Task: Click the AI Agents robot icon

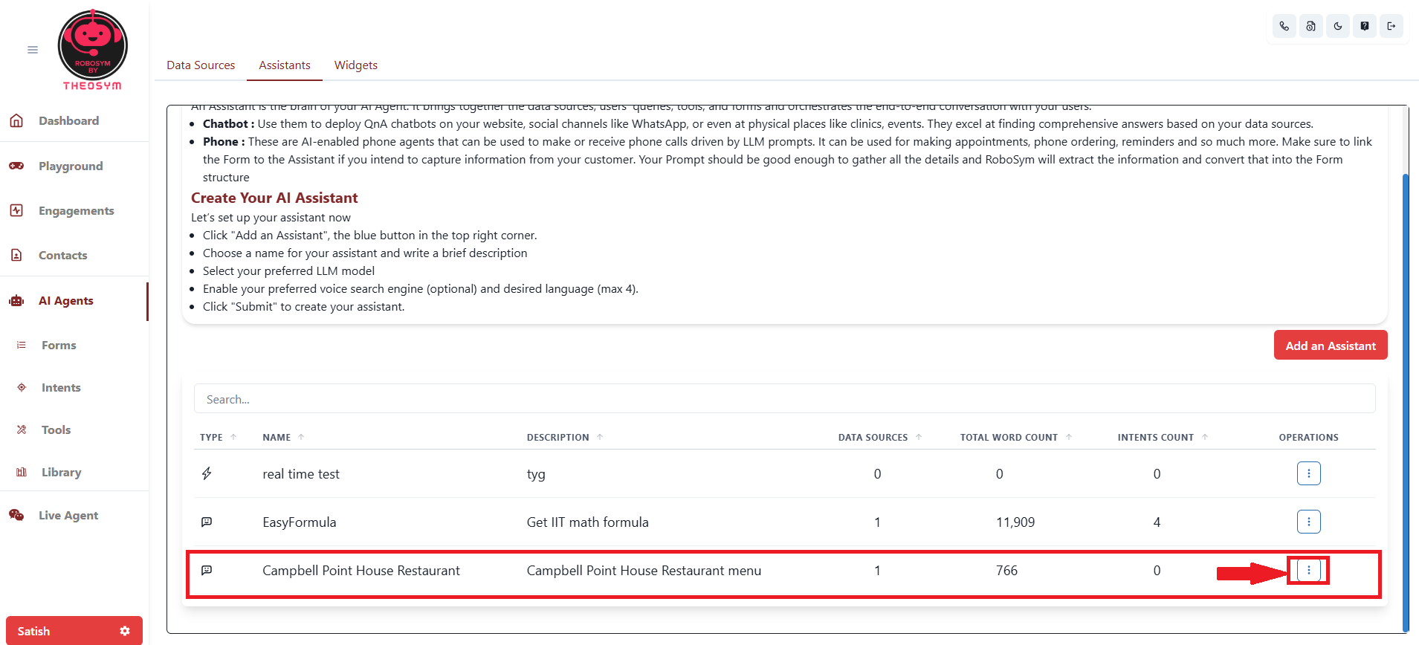Action: (x=16, y=300)
